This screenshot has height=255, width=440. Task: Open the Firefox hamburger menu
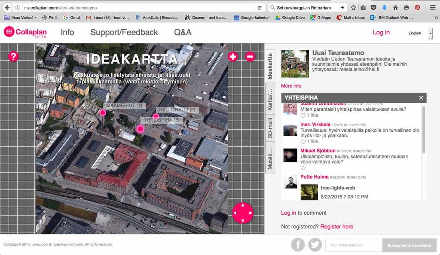pyautogui.click(x=433, y=8)
